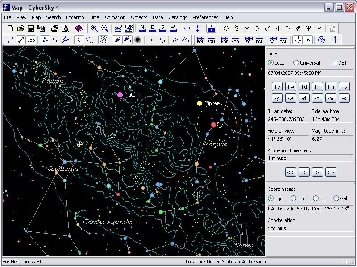This screenshot has height=267, width=357.
Task: Advance time one year with +y
Action: click(277, 87)
